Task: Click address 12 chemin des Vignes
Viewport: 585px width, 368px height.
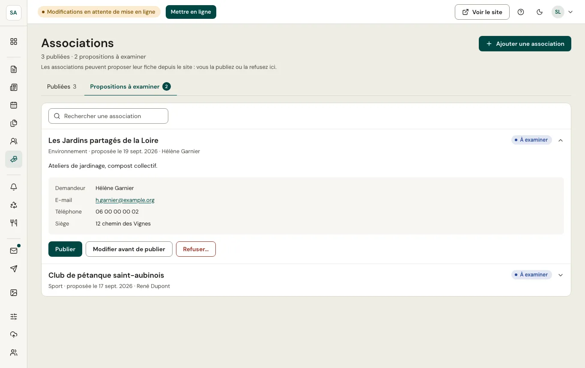Action: [x=123, y=223]
